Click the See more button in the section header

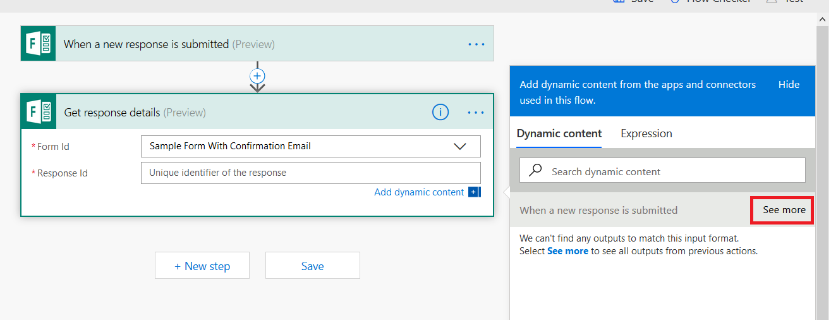pyautogui.click(x=784, y=210)
